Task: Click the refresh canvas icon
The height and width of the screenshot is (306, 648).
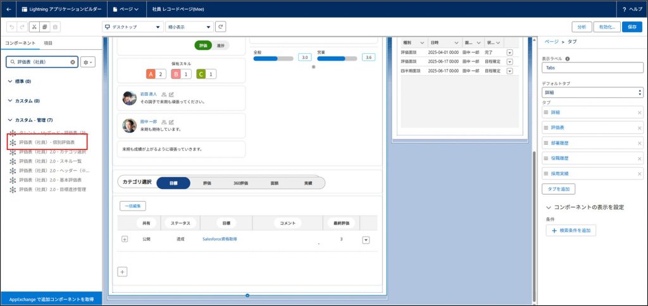Action: click(x=221, y=27)
